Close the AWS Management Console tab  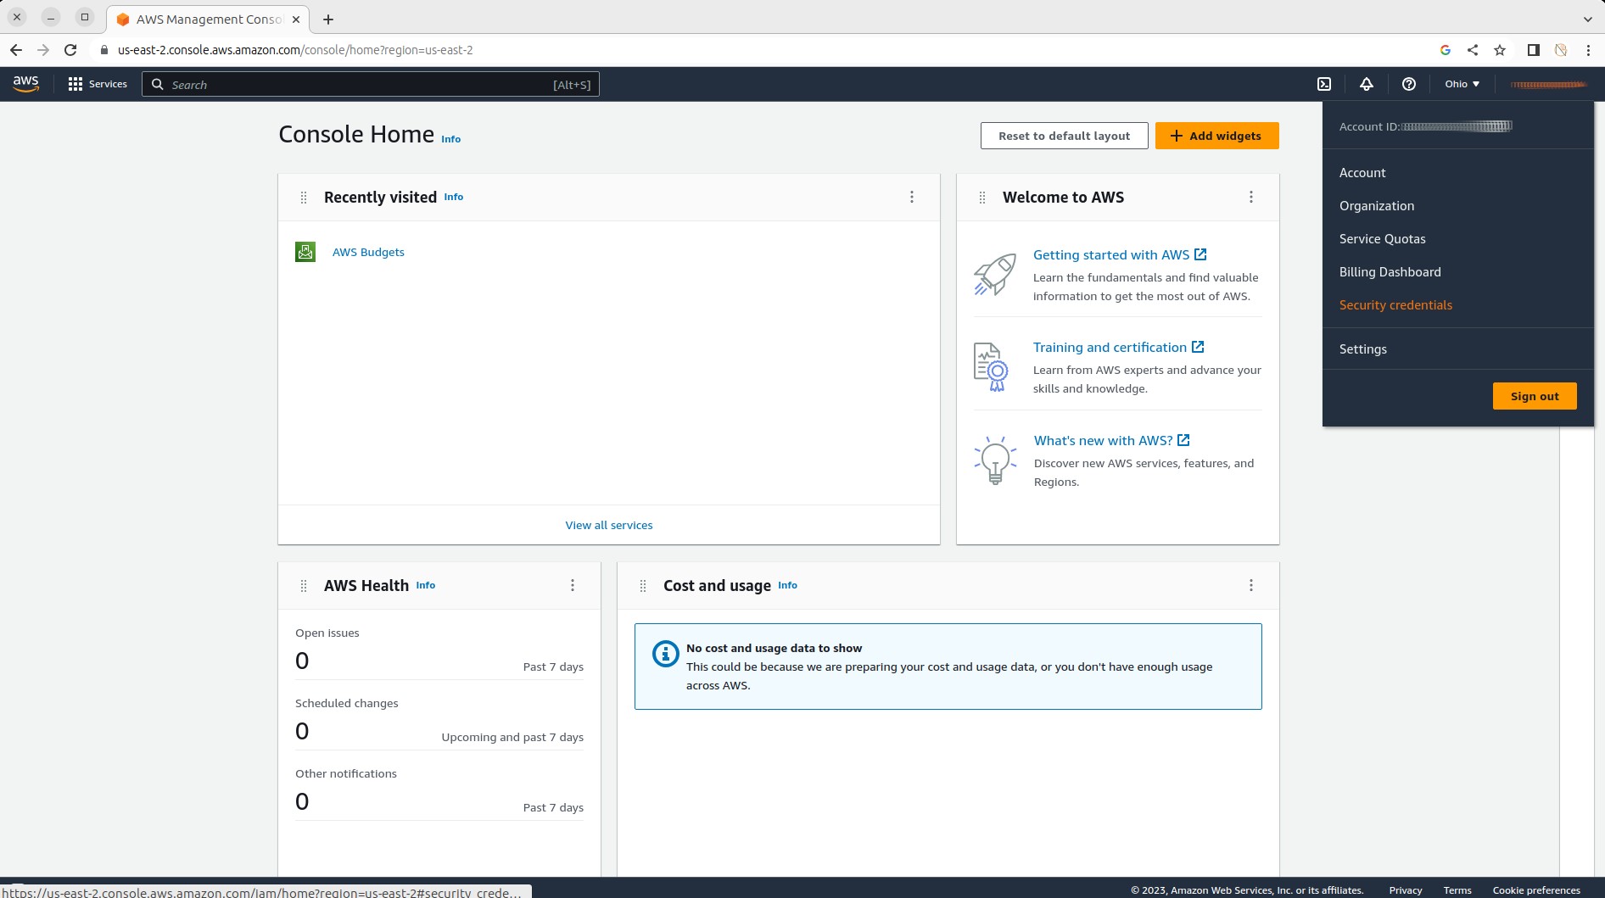click(x=296, y=19)
